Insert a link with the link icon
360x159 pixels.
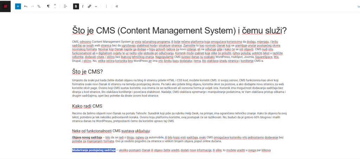coord(89,6)
